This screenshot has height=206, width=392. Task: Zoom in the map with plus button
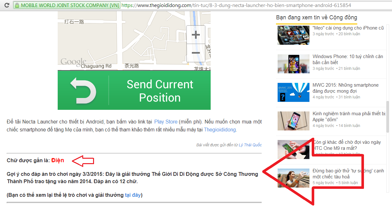click(196, 35)
